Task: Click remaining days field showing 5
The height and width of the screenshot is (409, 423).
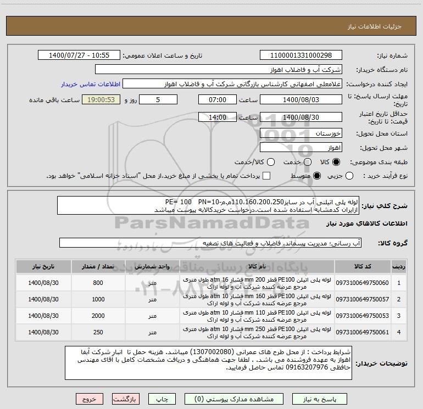Action: click(x=158, y=99)
